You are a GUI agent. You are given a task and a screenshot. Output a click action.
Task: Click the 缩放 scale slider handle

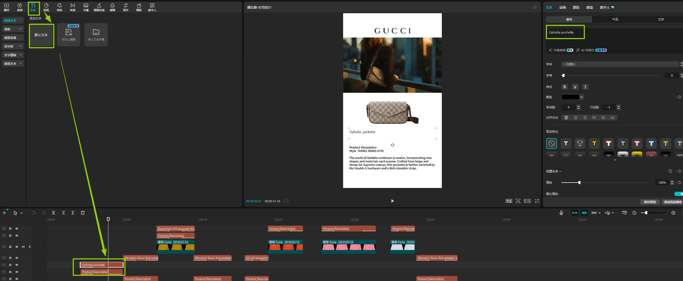click(579, 183)
